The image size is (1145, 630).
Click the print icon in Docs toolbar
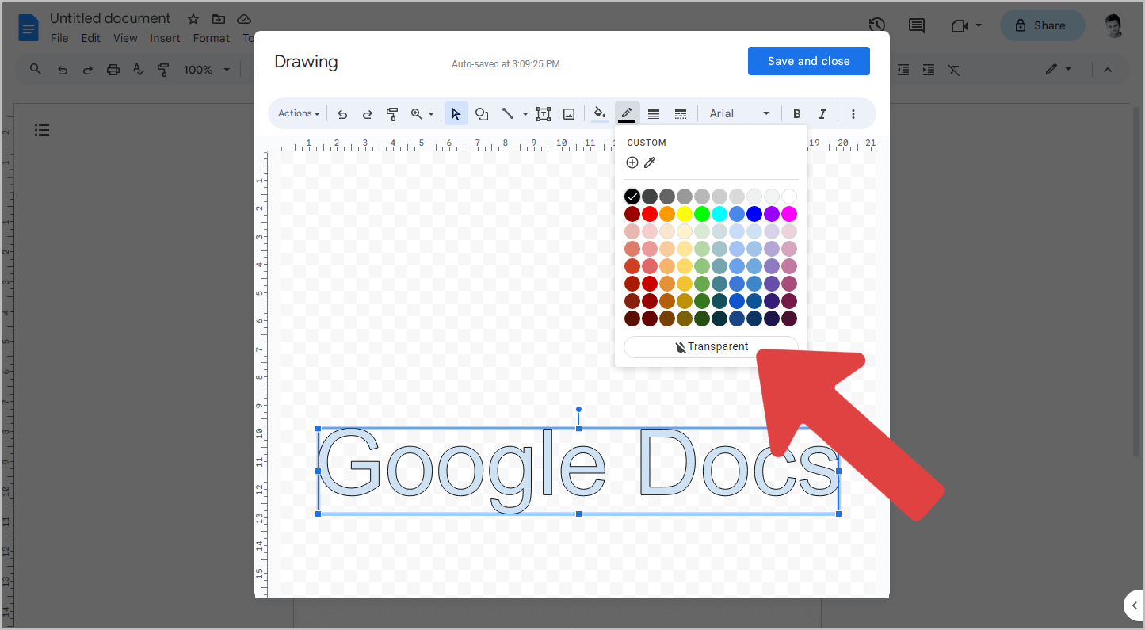[113, 70]
